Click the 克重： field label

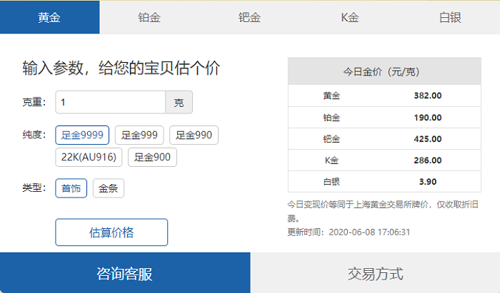(x=34, y=102)
